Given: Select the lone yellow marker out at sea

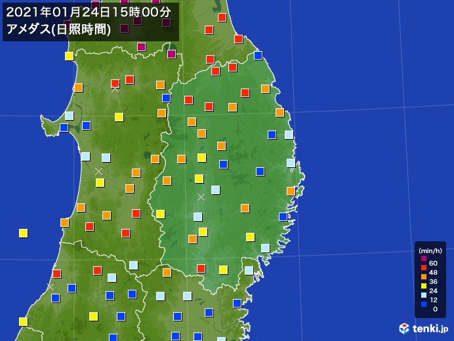Looking at the screenshot, I should coord(24,233).
